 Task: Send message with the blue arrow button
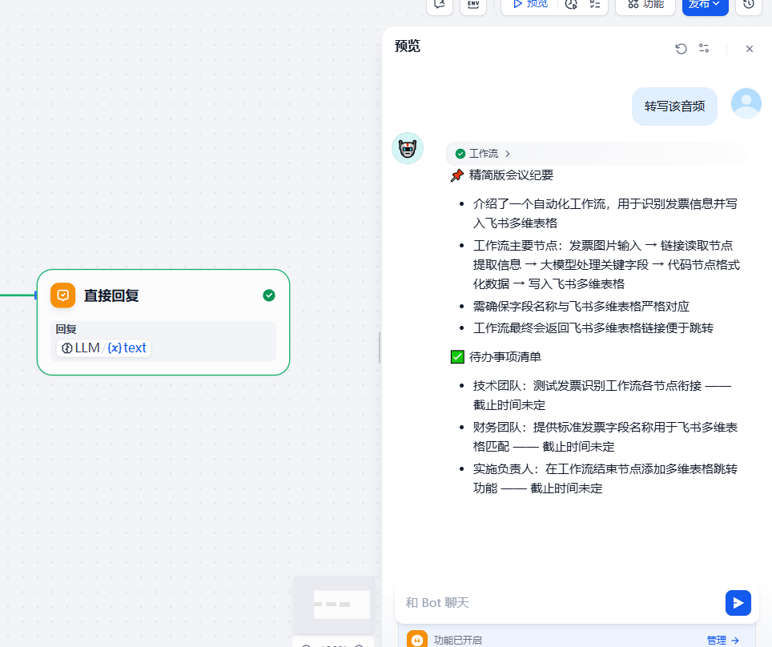point(738,603)
